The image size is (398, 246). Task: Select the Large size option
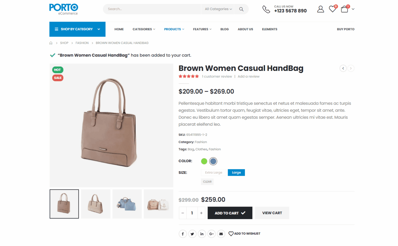click(x=236, y=172)
